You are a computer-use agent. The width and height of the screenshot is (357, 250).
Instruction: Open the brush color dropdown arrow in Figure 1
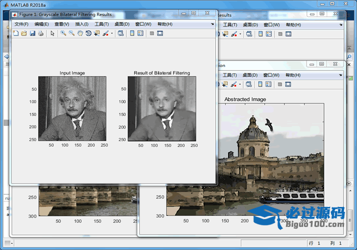112,33
